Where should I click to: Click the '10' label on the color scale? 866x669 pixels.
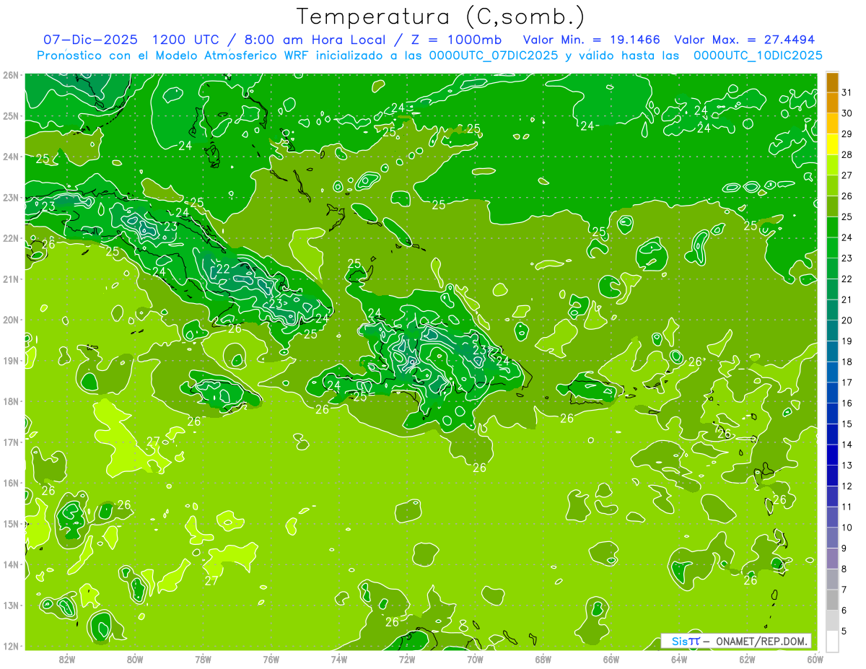coord(847,528)
